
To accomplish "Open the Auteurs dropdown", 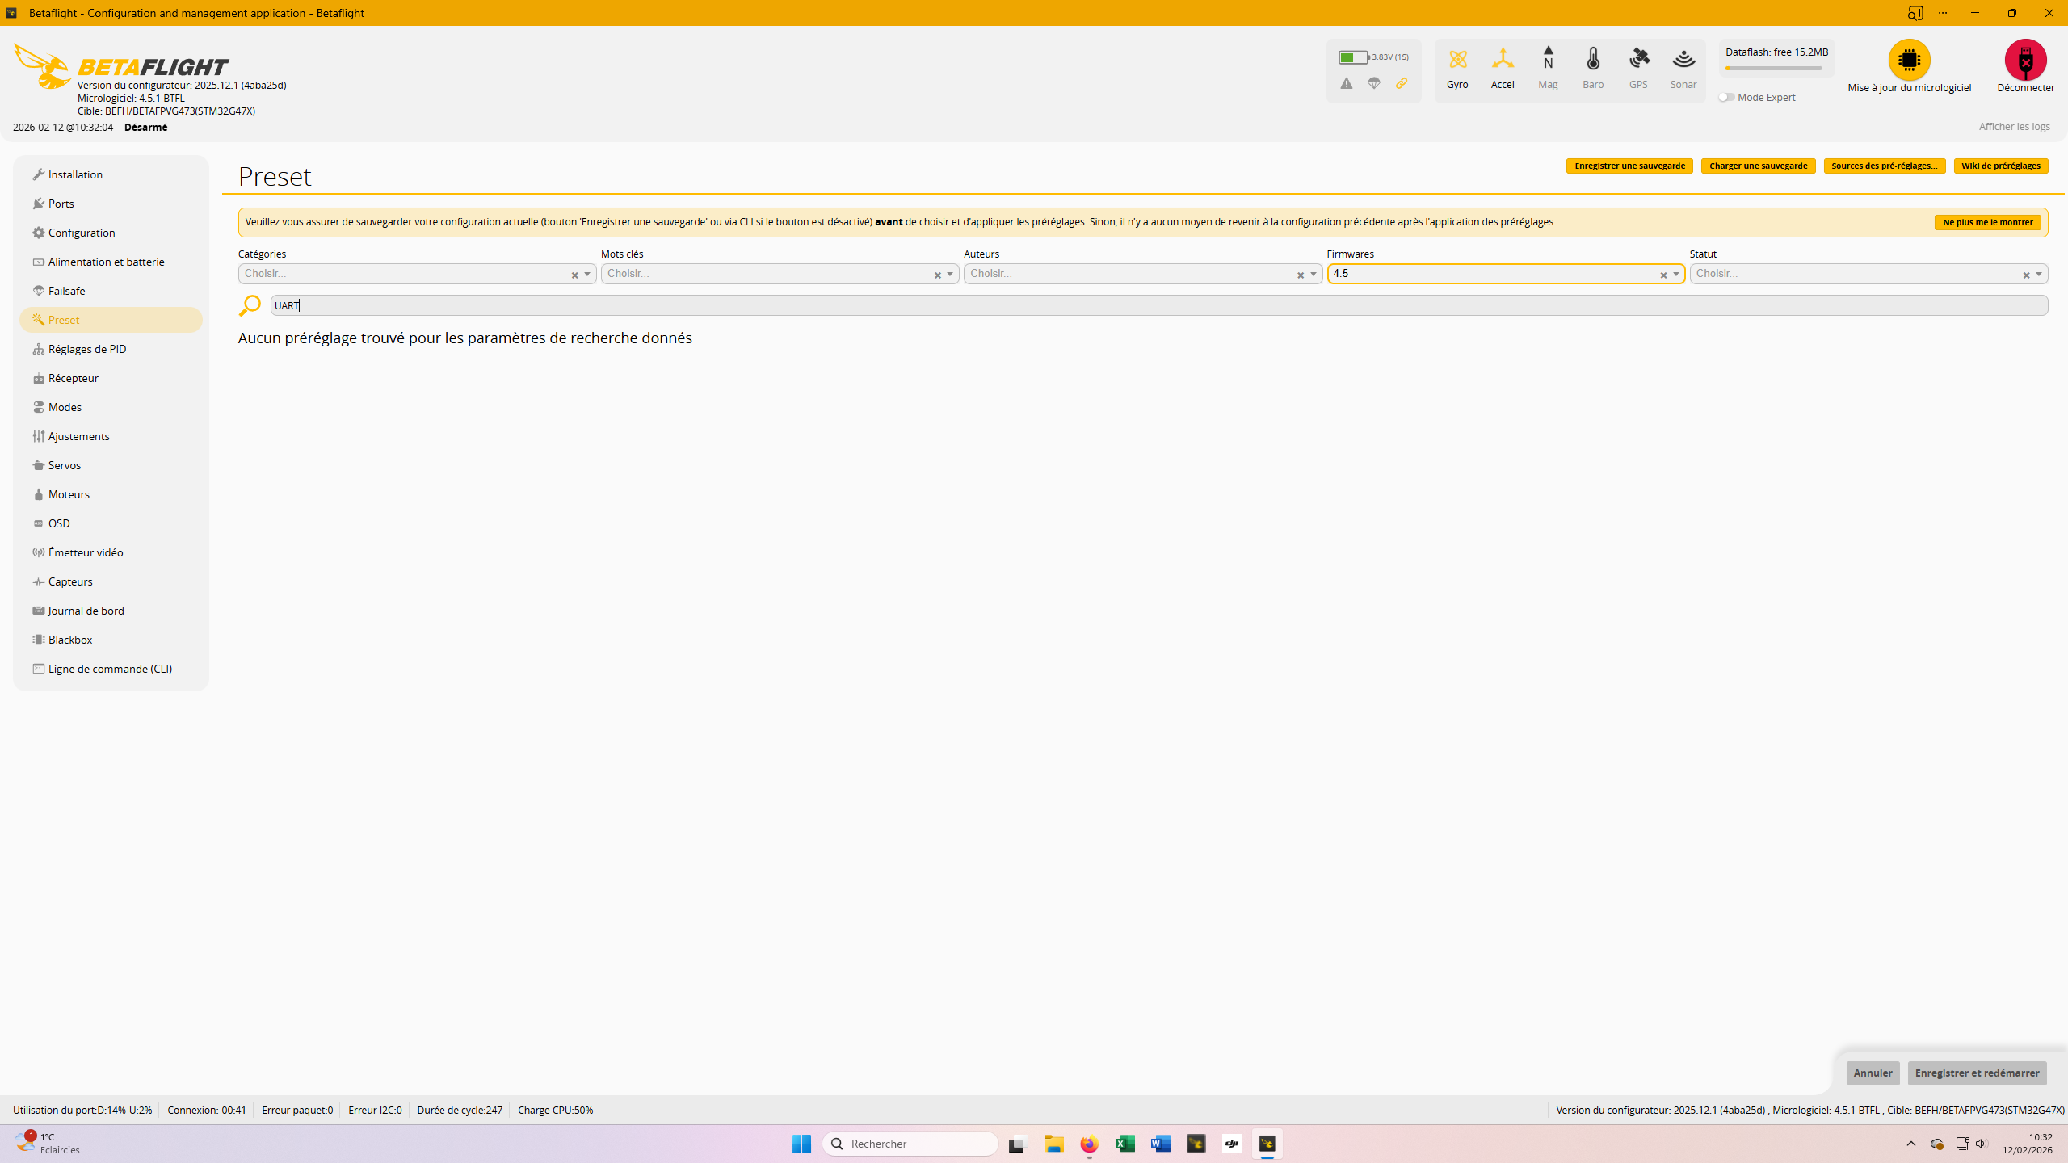I will [x=1313, y=275].
